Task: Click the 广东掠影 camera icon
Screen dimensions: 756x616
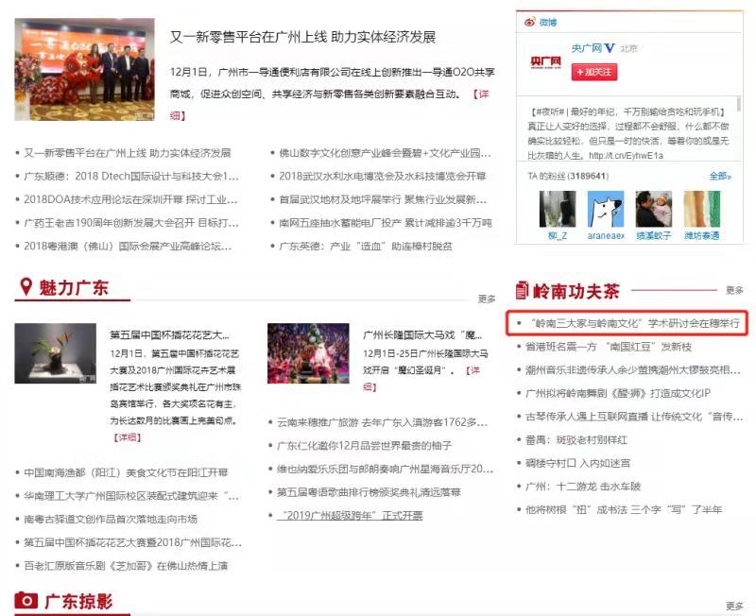Action: (x=27, y=601)
